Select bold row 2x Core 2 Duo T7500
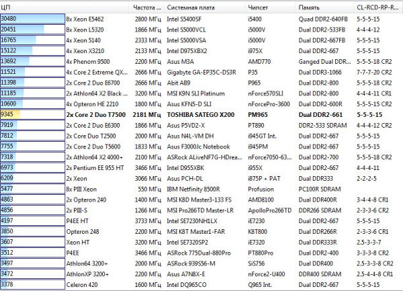The width and height of the screenshot is (403, 291). (201, 115)
